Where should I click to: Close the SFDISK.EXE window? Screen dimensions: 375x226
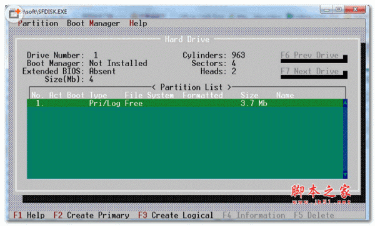[x=355, y=9]
